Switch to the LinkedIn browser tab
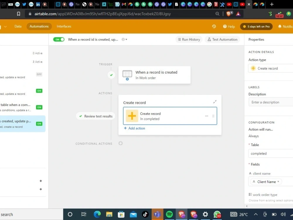293x220 pixels. [38, 4]
